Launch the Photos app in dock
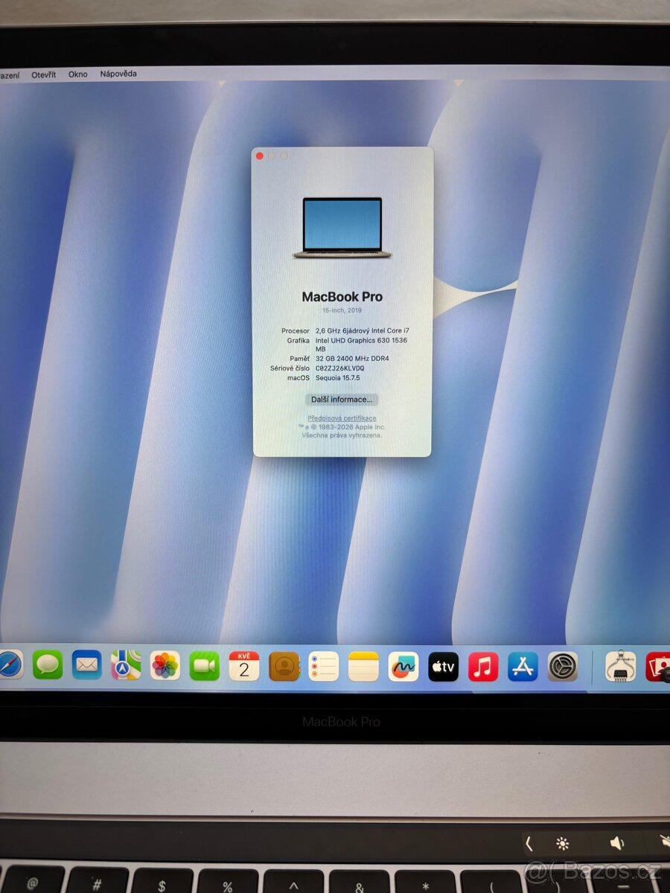This screenshot has height=893, width=670. (x=165, y=665)
